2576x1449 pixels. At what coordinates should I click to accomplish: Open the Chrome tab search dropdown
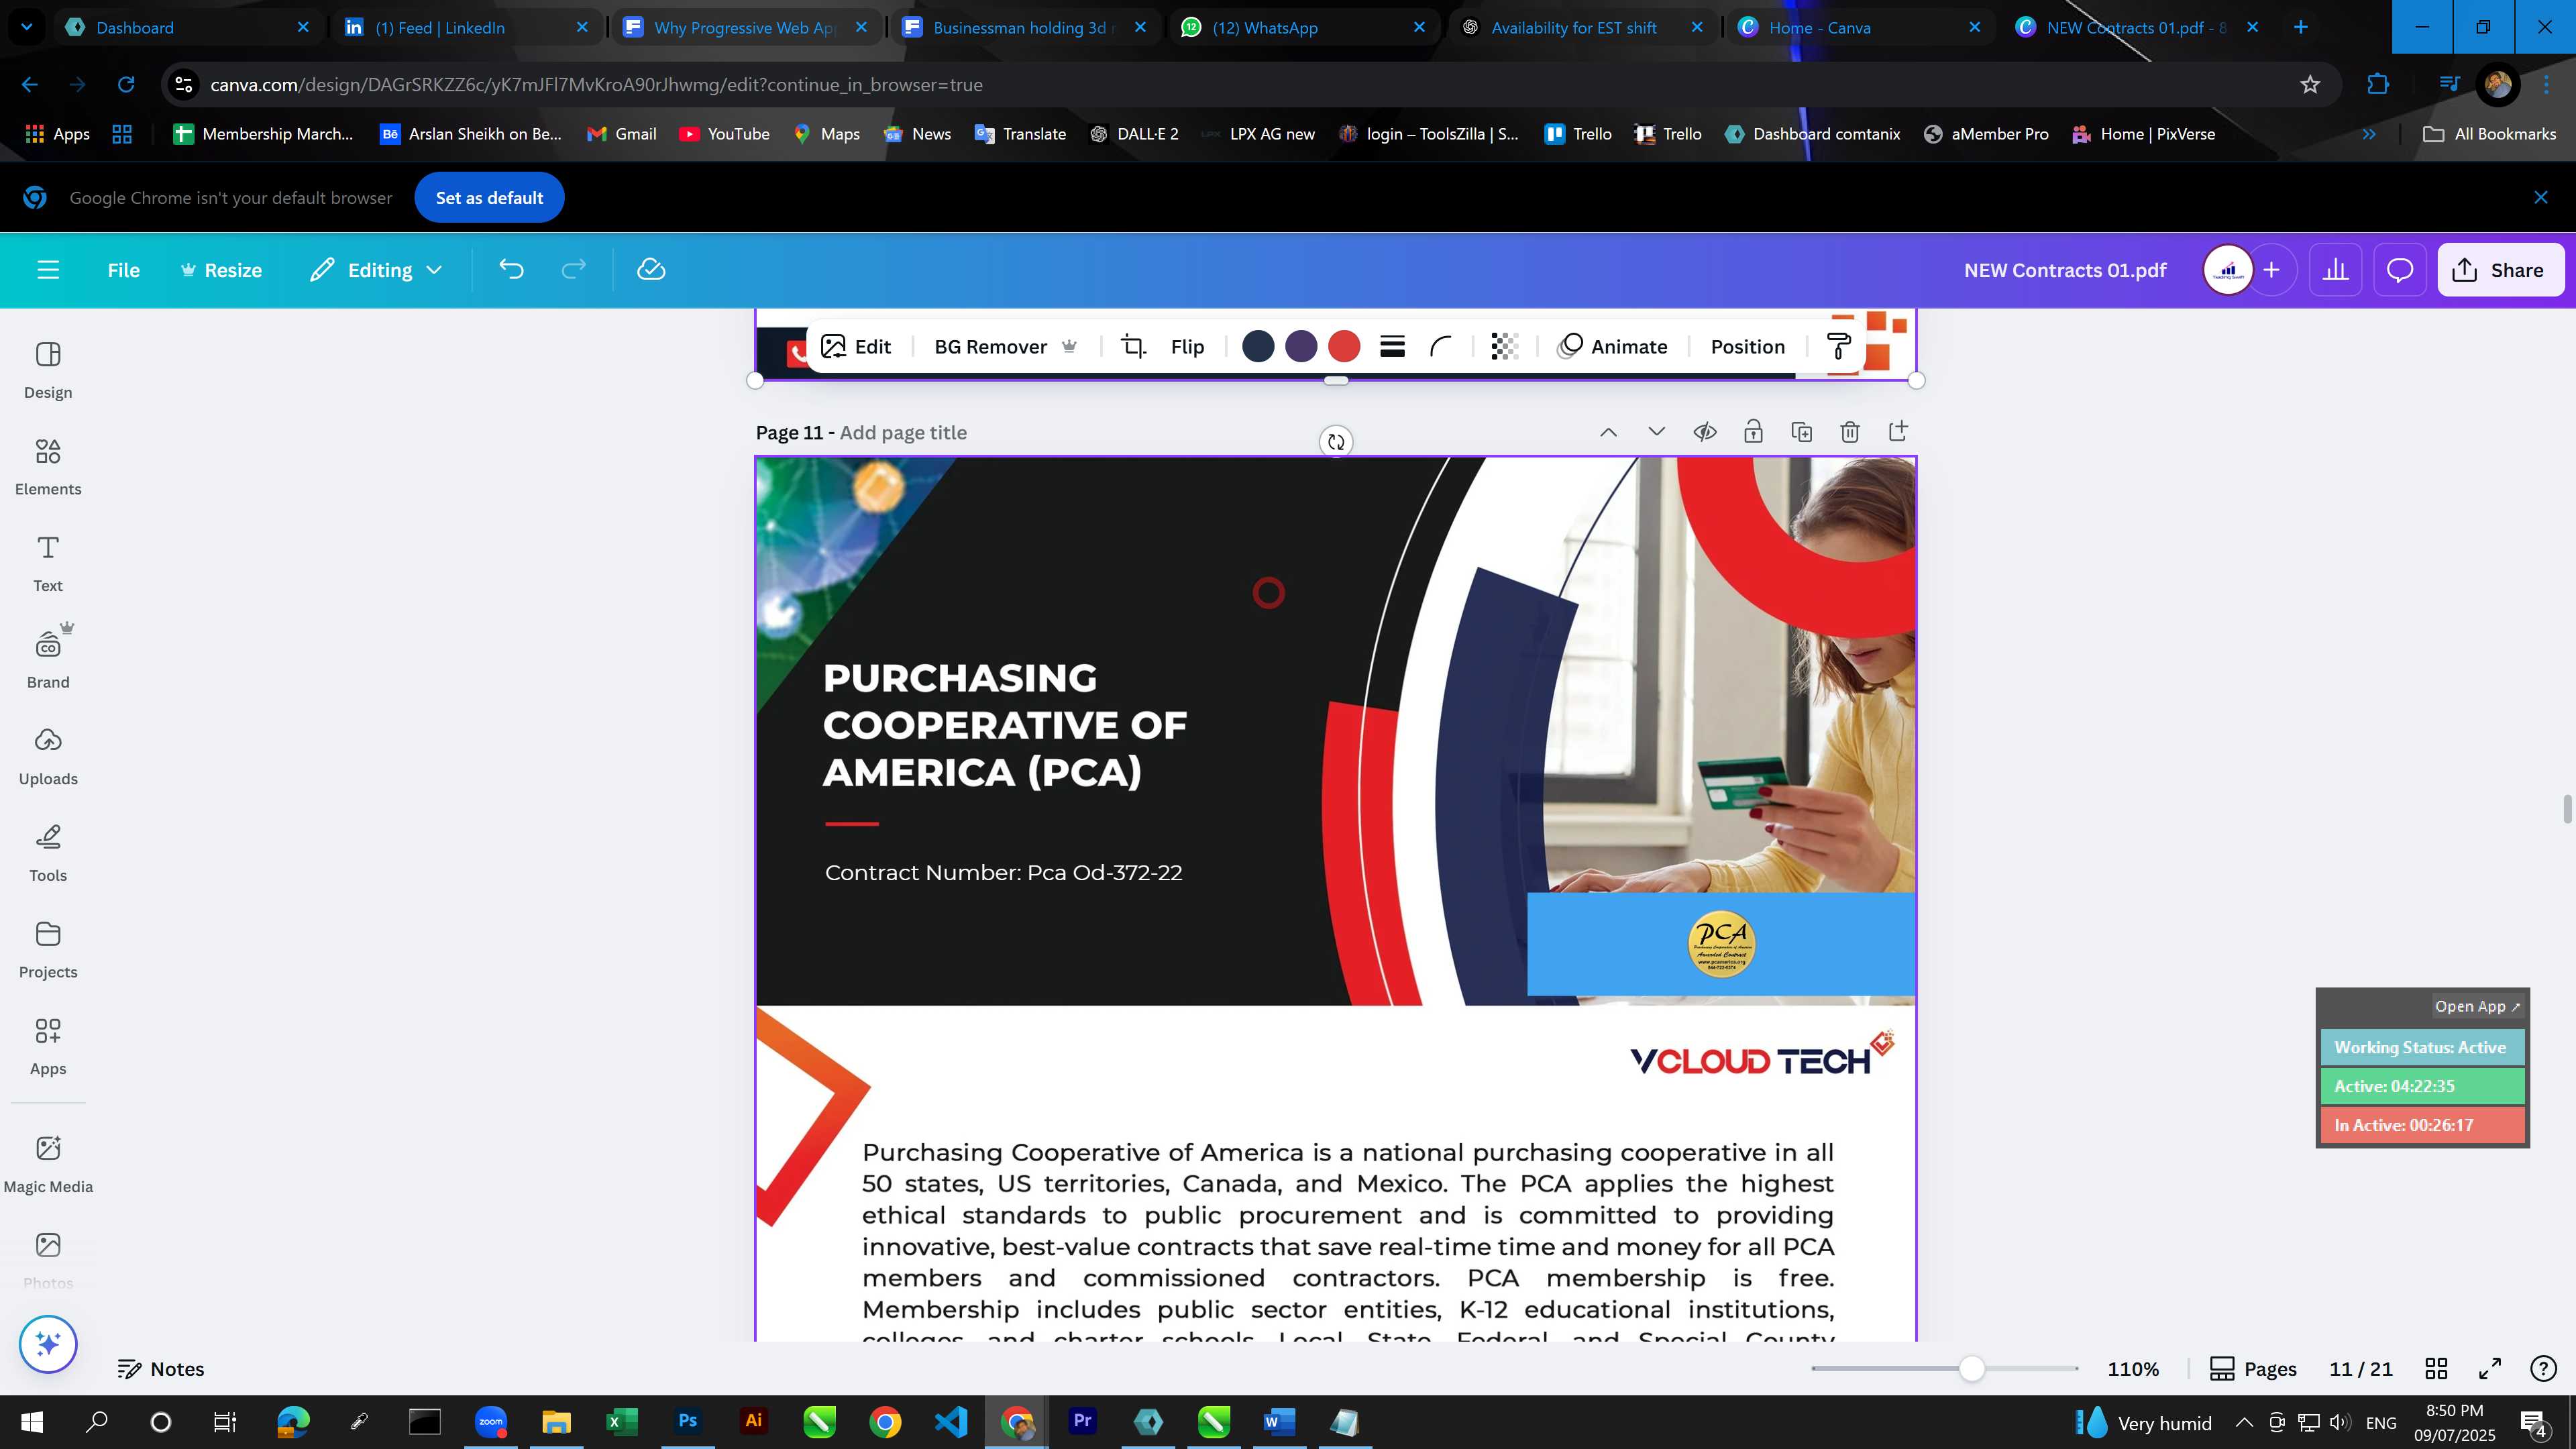click(27, 27)
